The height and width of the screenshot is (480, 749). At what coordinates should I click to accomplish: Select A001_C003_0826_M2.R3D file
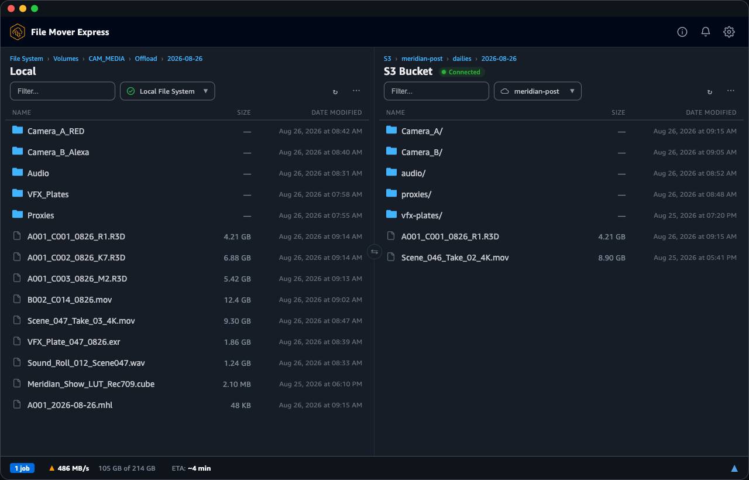(187, 279)
